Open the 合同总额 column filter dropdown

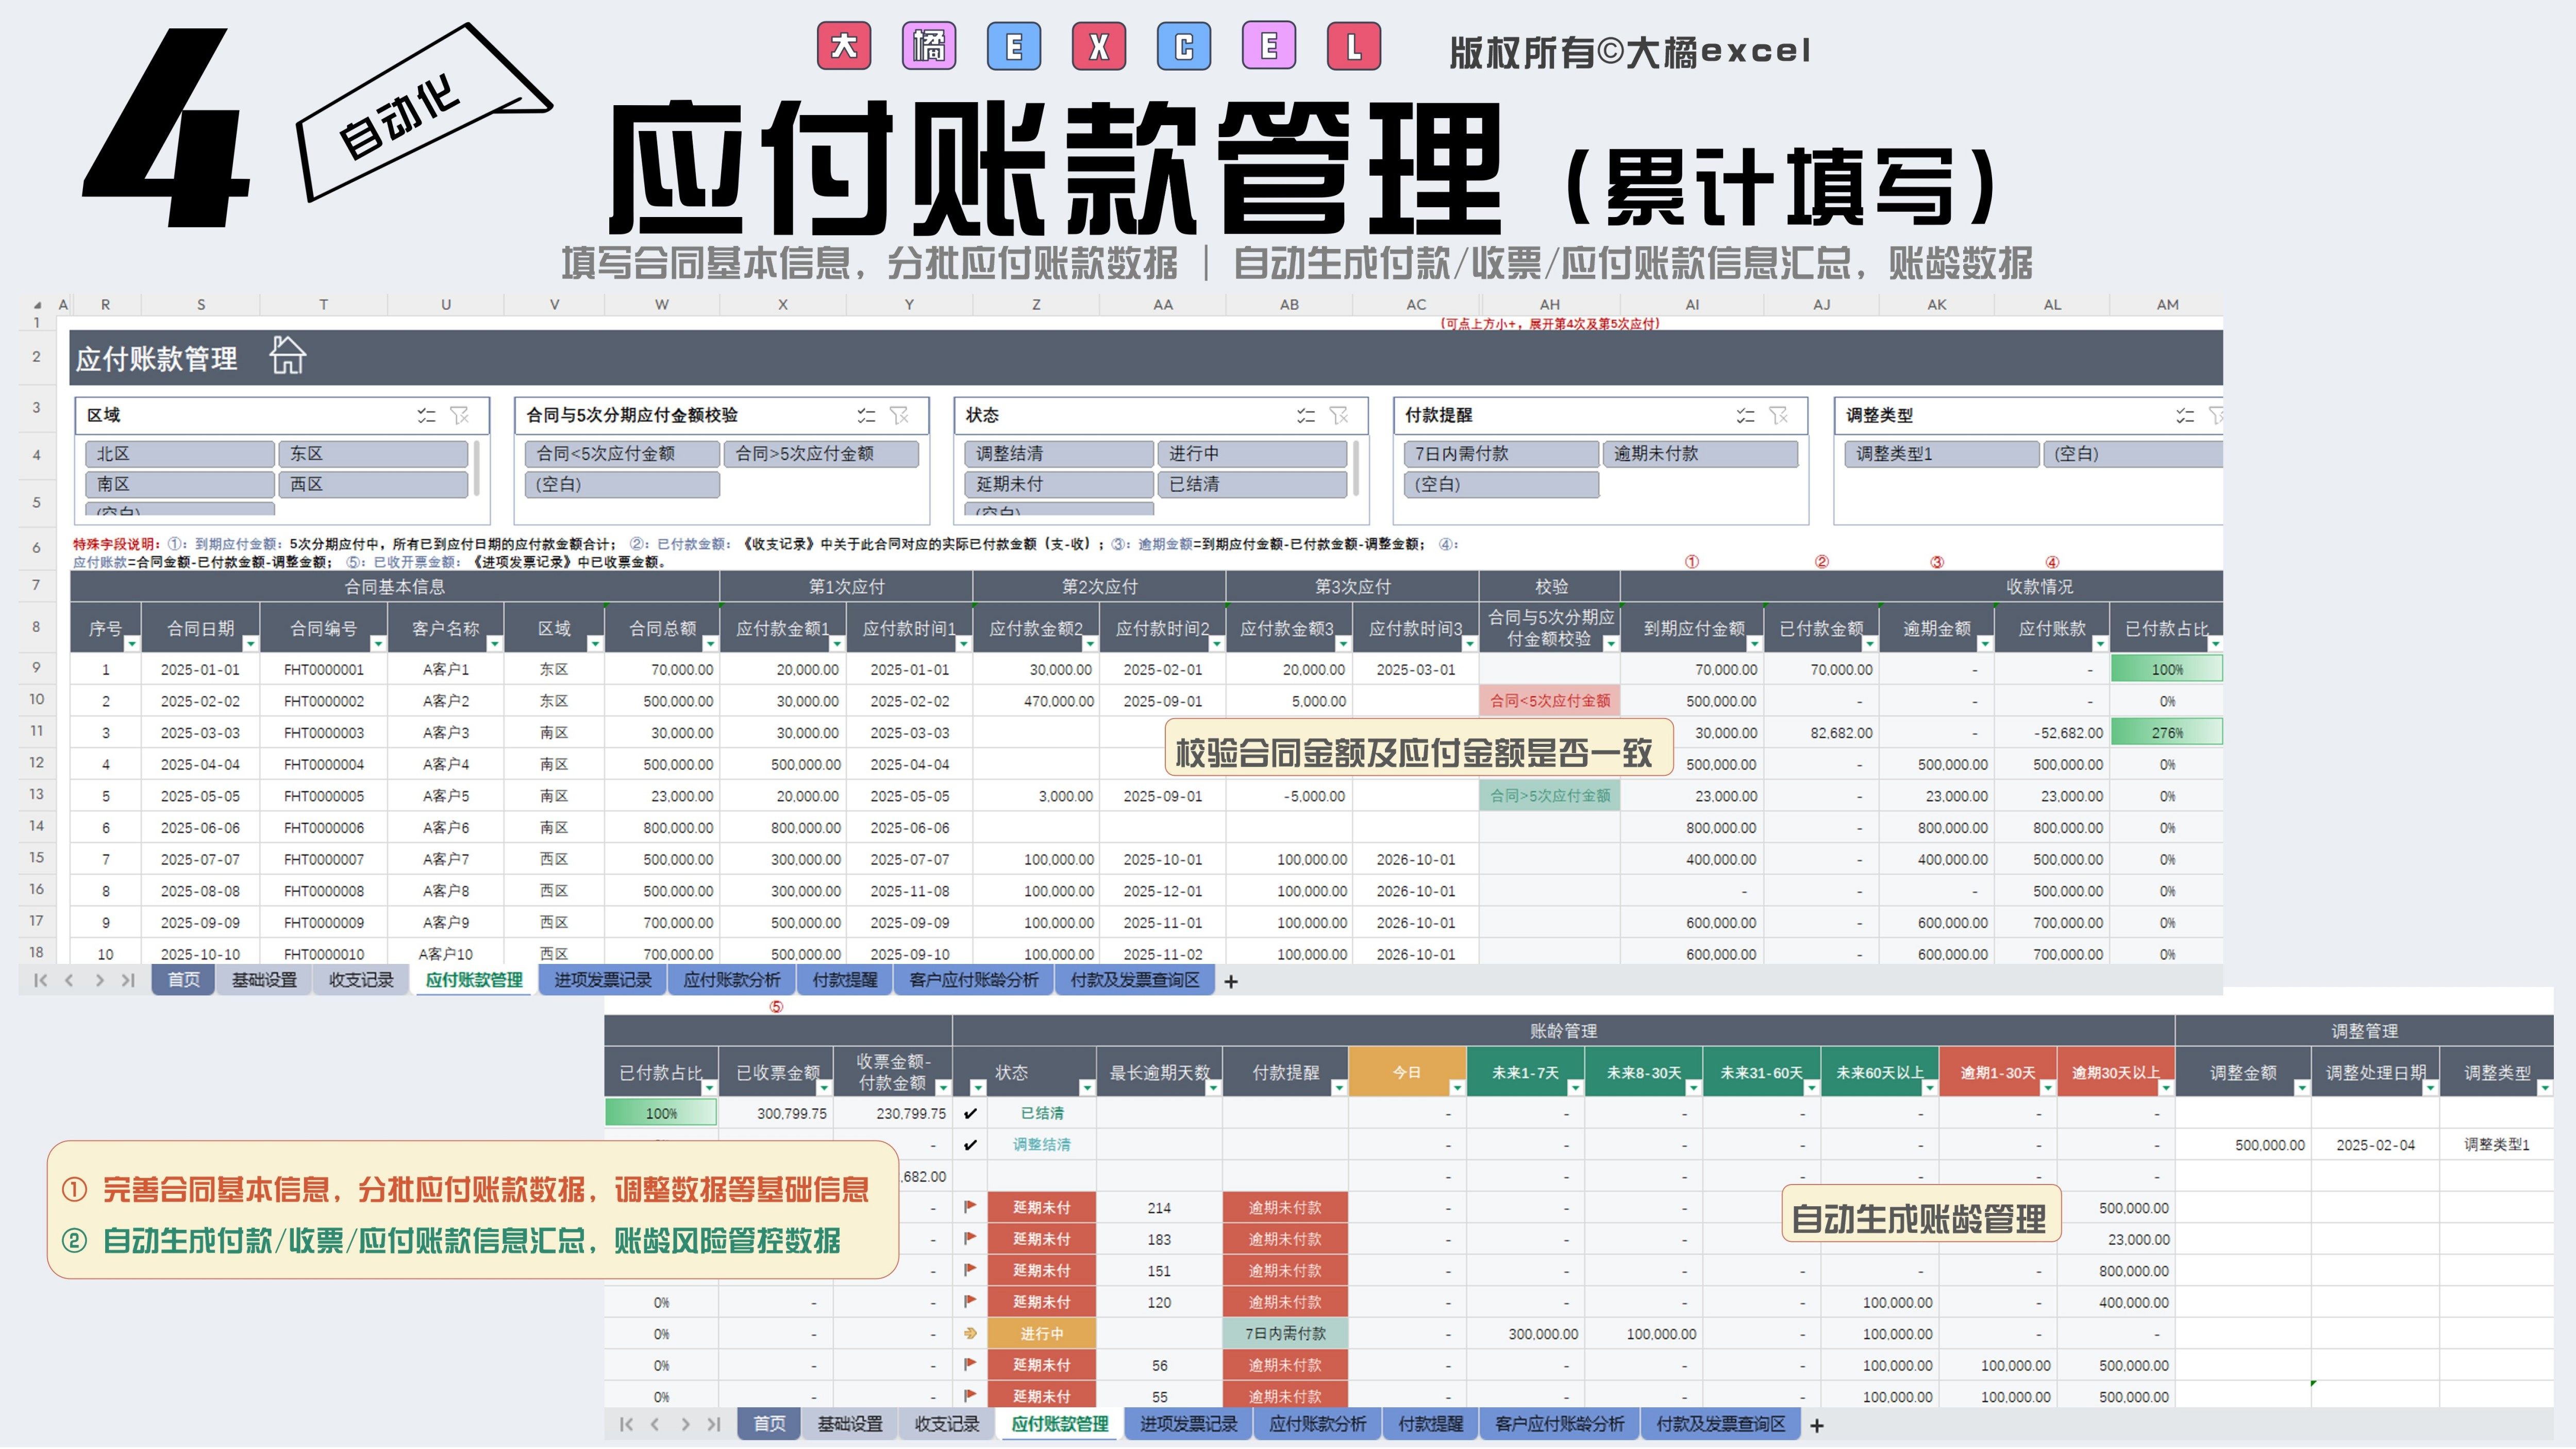[710, 643]
